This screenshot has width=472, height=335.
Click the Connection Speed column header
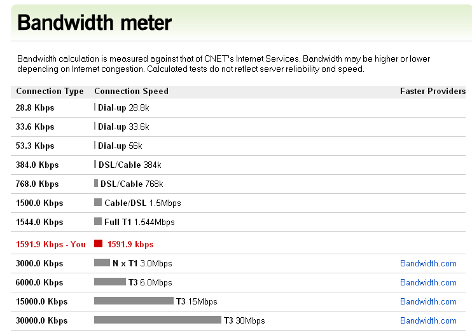click(x=131, y=91)
